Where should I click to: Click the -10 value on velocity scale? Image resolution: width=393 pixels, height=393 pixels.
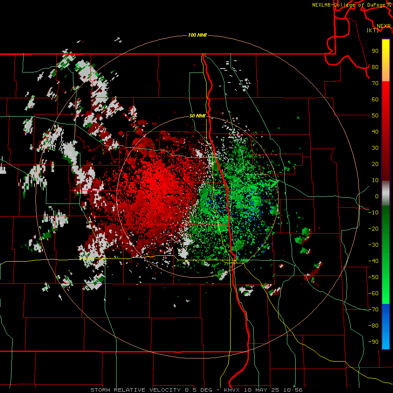[x=373, y=213]
